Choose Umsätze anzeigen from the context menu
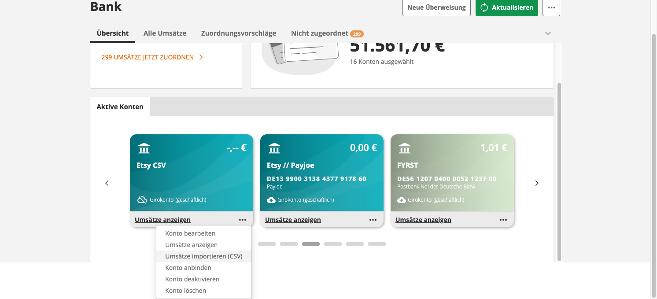This screenshot has height=299, width=657. 204,245
